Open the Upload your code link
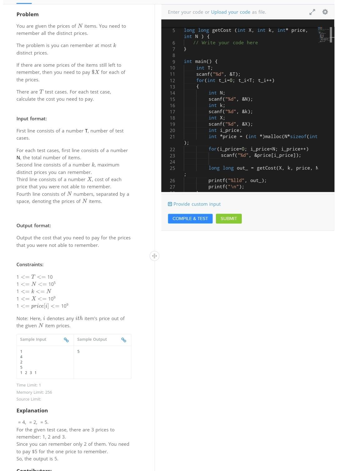The height and width of the screenshot is (471, 337). pos(230,12)
